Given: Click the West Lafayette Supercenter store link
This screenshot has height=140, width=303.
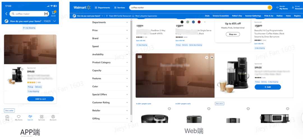Looking at the screenshot, I should tap(144, 16).
